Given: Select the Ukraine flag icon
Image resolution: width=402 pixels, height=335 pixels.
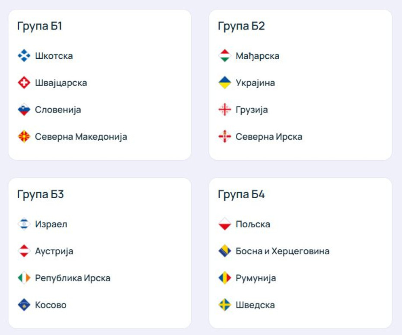Looking at the screenshot, I should tap(225, 83).
